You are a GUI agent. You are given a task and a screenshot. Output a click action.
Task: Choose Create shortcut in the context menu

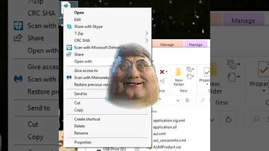point(87,119)
